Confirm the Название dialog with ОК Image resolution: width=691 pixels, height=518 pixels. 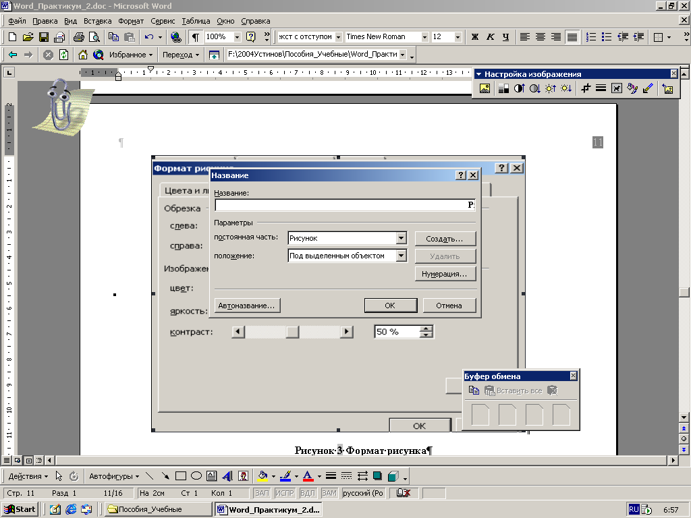[x=391, y=306]
